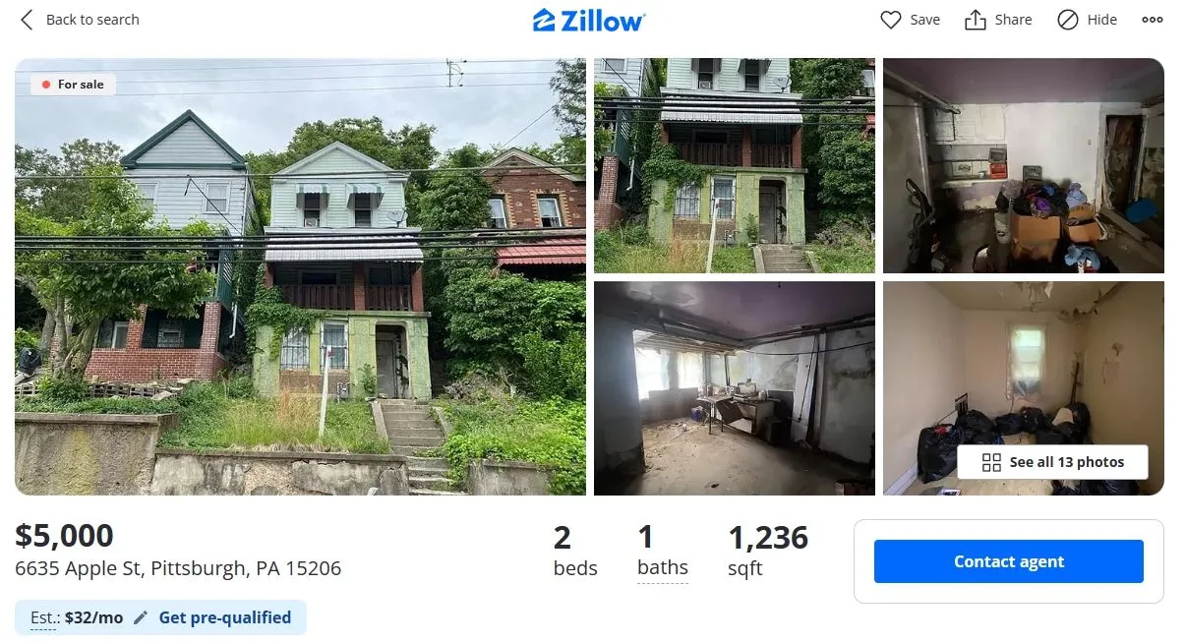Go back to search results
Viewport: 1186px width, 643px height.
tap(80, 20)
